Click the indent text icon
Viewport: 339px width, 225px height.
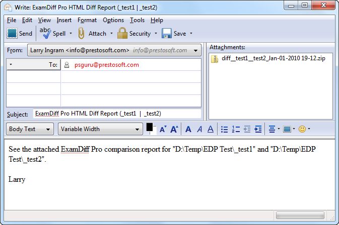pos(258,129)
